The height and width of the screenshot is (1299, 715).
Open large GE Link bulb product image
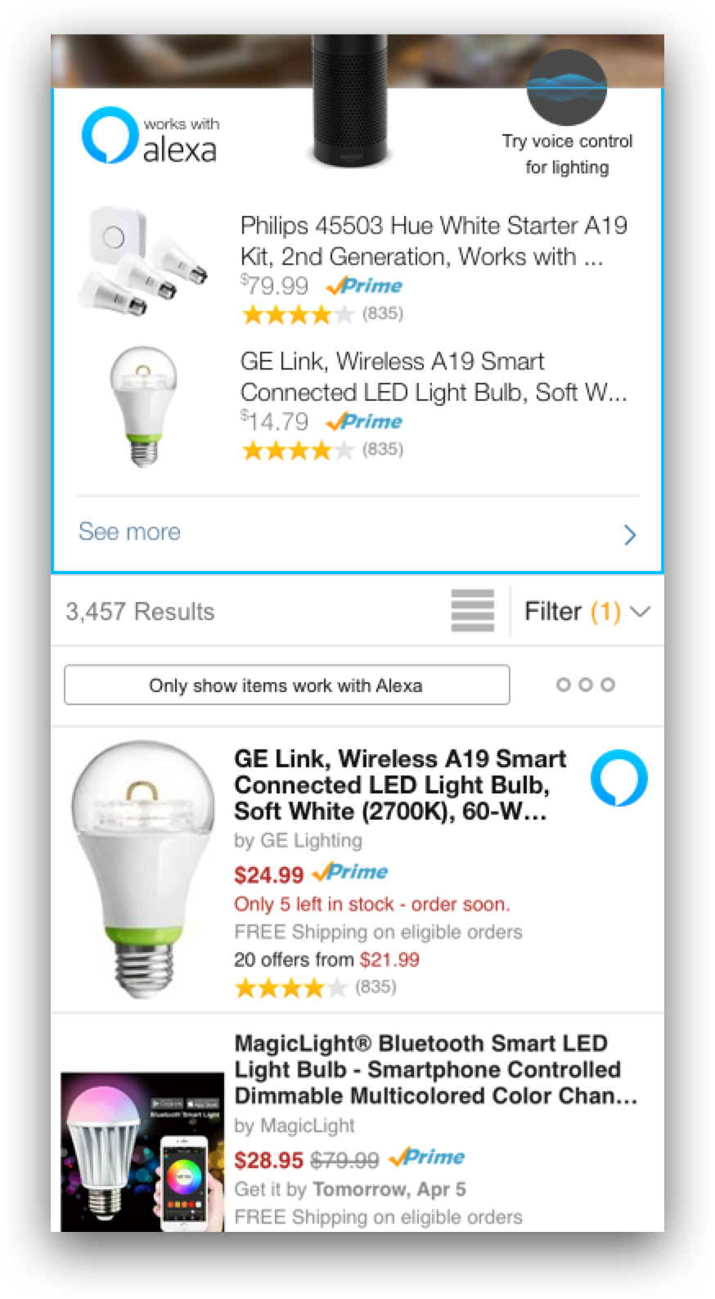141,869
